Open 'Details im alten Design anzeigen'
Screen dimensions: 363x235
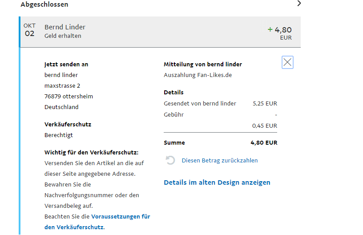[x=217, y=182]
